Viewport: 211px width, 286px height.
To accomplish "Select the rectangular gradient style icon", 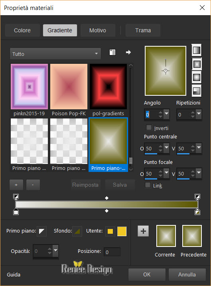I will [x=197, y=64].
